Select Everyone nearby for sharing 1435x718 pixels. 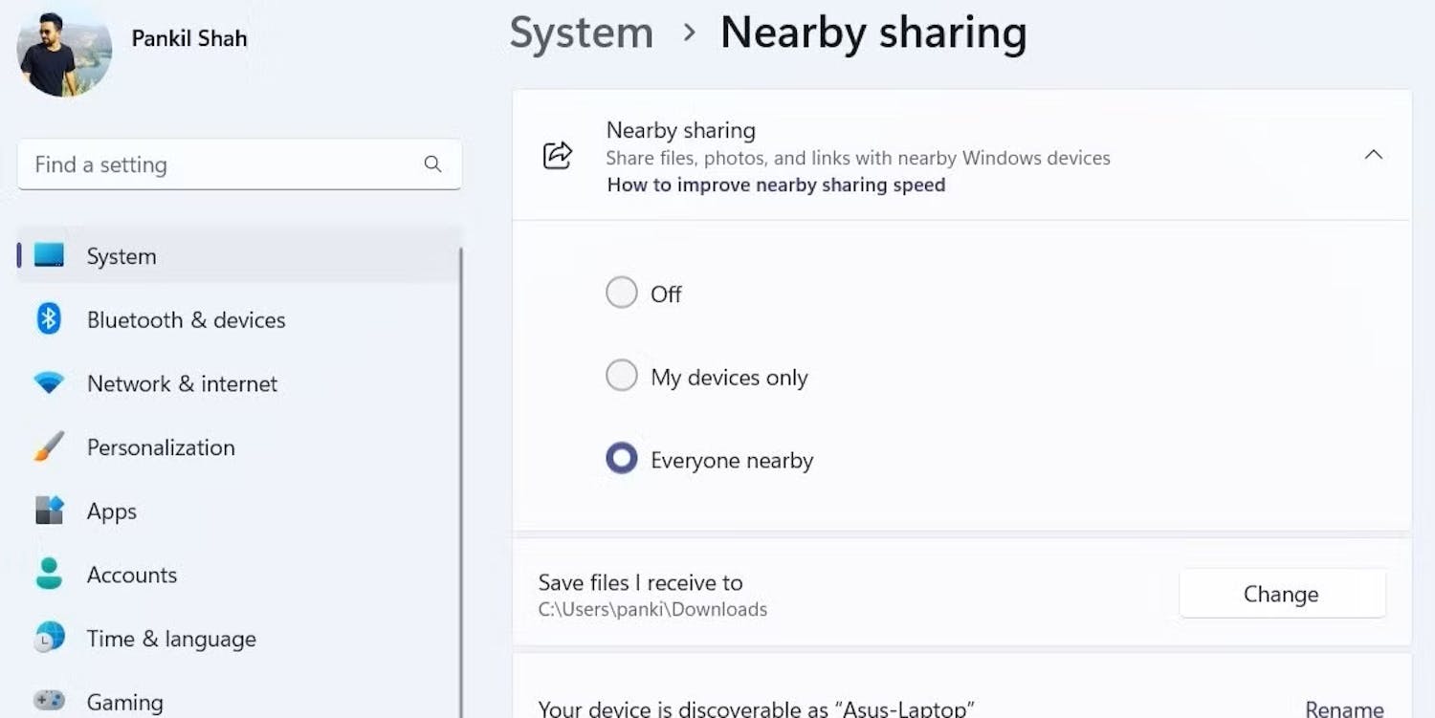622,458
